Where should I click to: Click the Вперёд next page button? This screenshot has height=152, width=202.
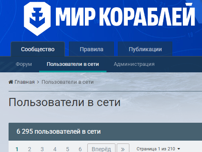(x=101, y=149)
